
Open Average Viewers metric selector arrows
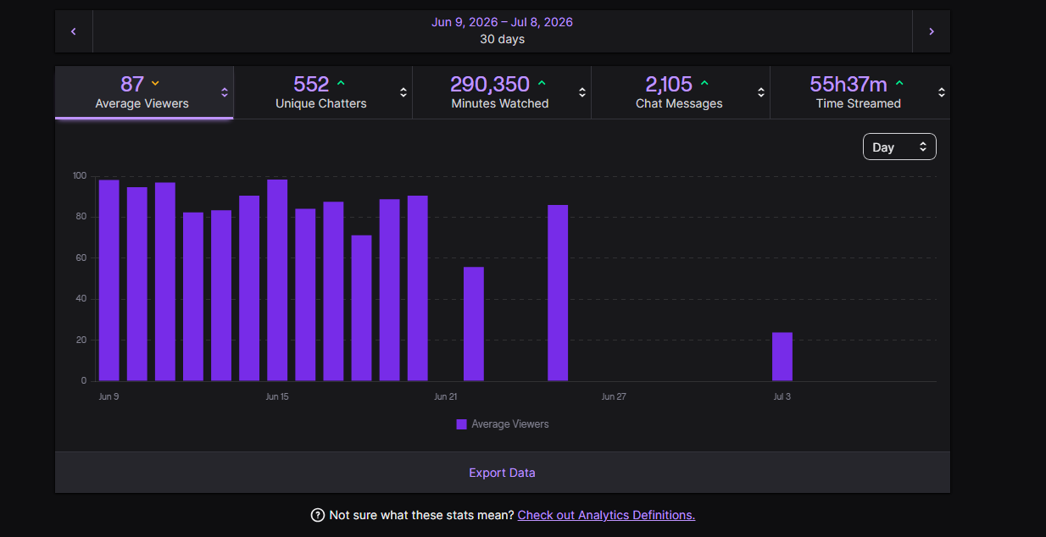[x=225, y=92]
